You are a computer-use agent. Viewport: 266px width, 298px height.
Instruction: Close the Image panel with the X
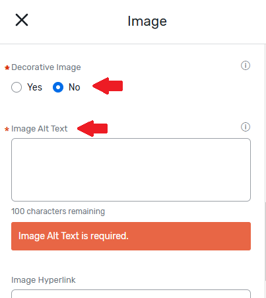click(x=22, y=20)
